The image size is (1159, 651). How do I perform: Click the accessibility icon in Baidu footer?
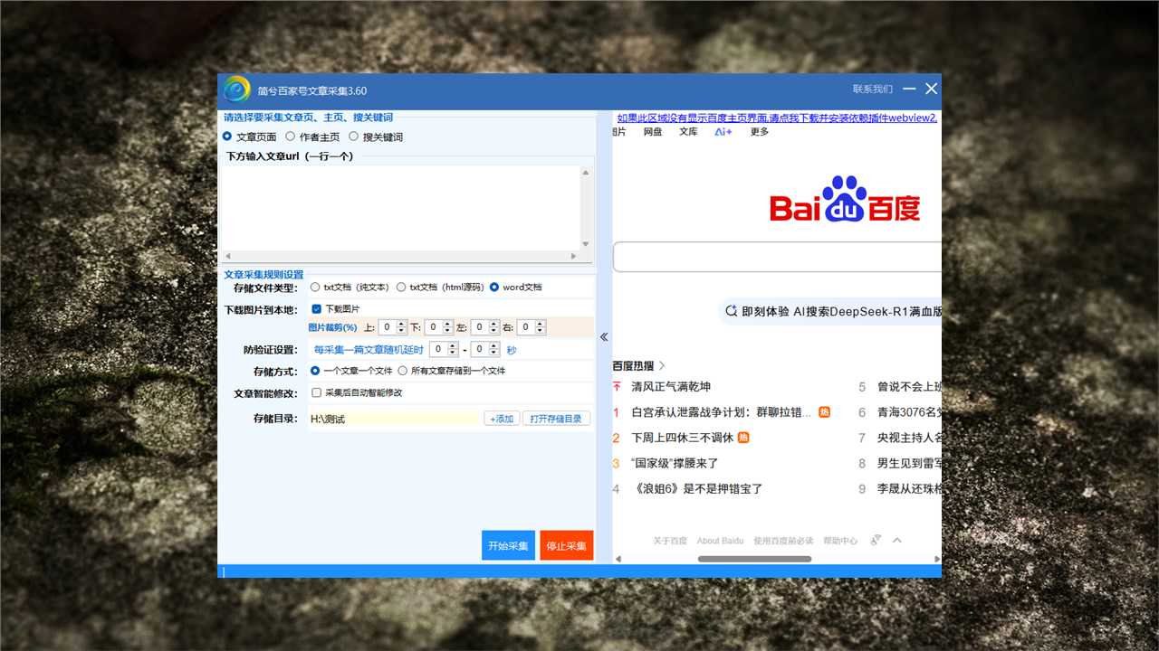pos(876,541)
